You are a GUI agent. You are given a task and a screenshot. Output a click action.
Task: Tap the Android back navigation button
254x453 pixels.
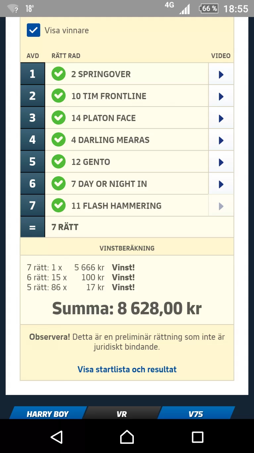point(57,437)
